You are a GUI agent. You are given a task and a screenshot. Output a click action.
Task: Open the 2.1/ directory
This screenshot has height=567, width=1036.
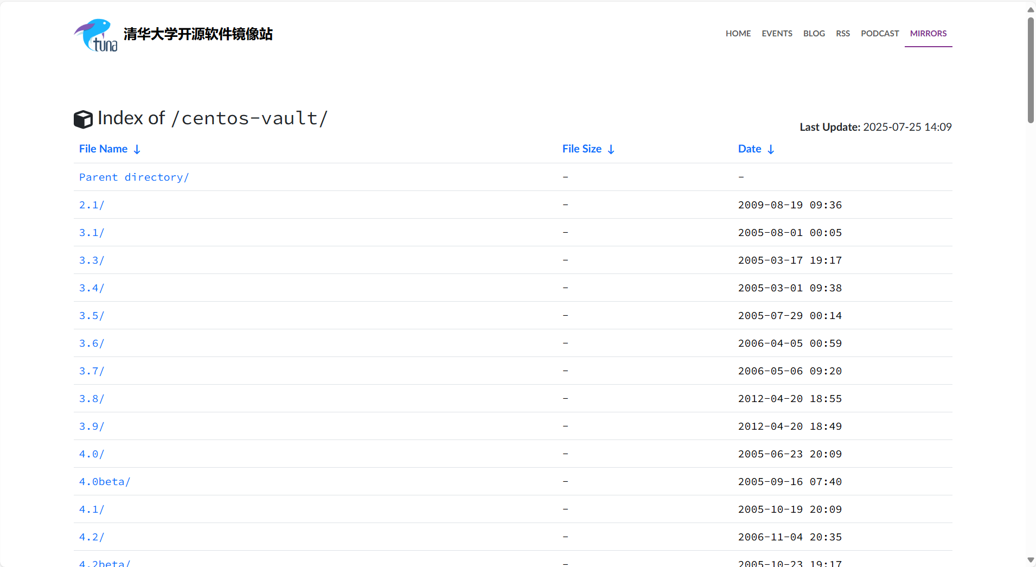point(92,205)
